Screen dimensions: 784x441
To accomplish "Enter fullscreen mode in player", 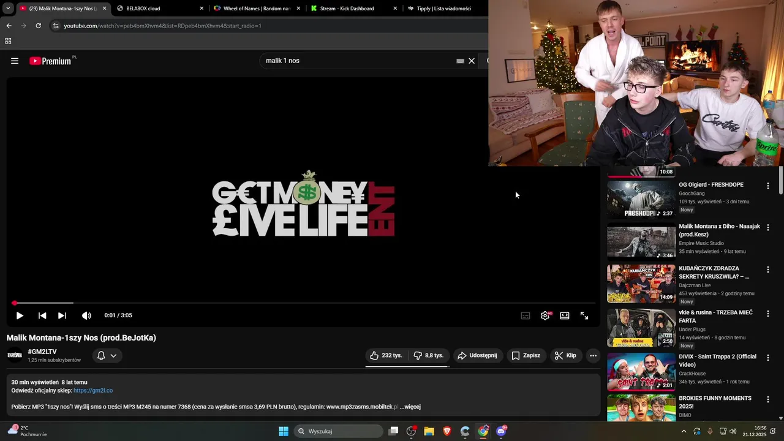I will (584, 315).
